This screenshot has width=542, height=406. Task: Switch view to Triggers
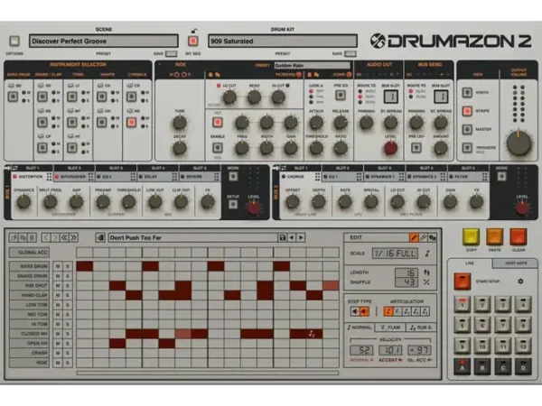(x=467, y=148)
